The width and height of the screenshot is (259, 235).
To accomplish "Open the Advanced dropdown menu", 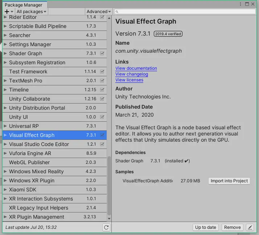I will pyautogui.click(x=99, y=12).
